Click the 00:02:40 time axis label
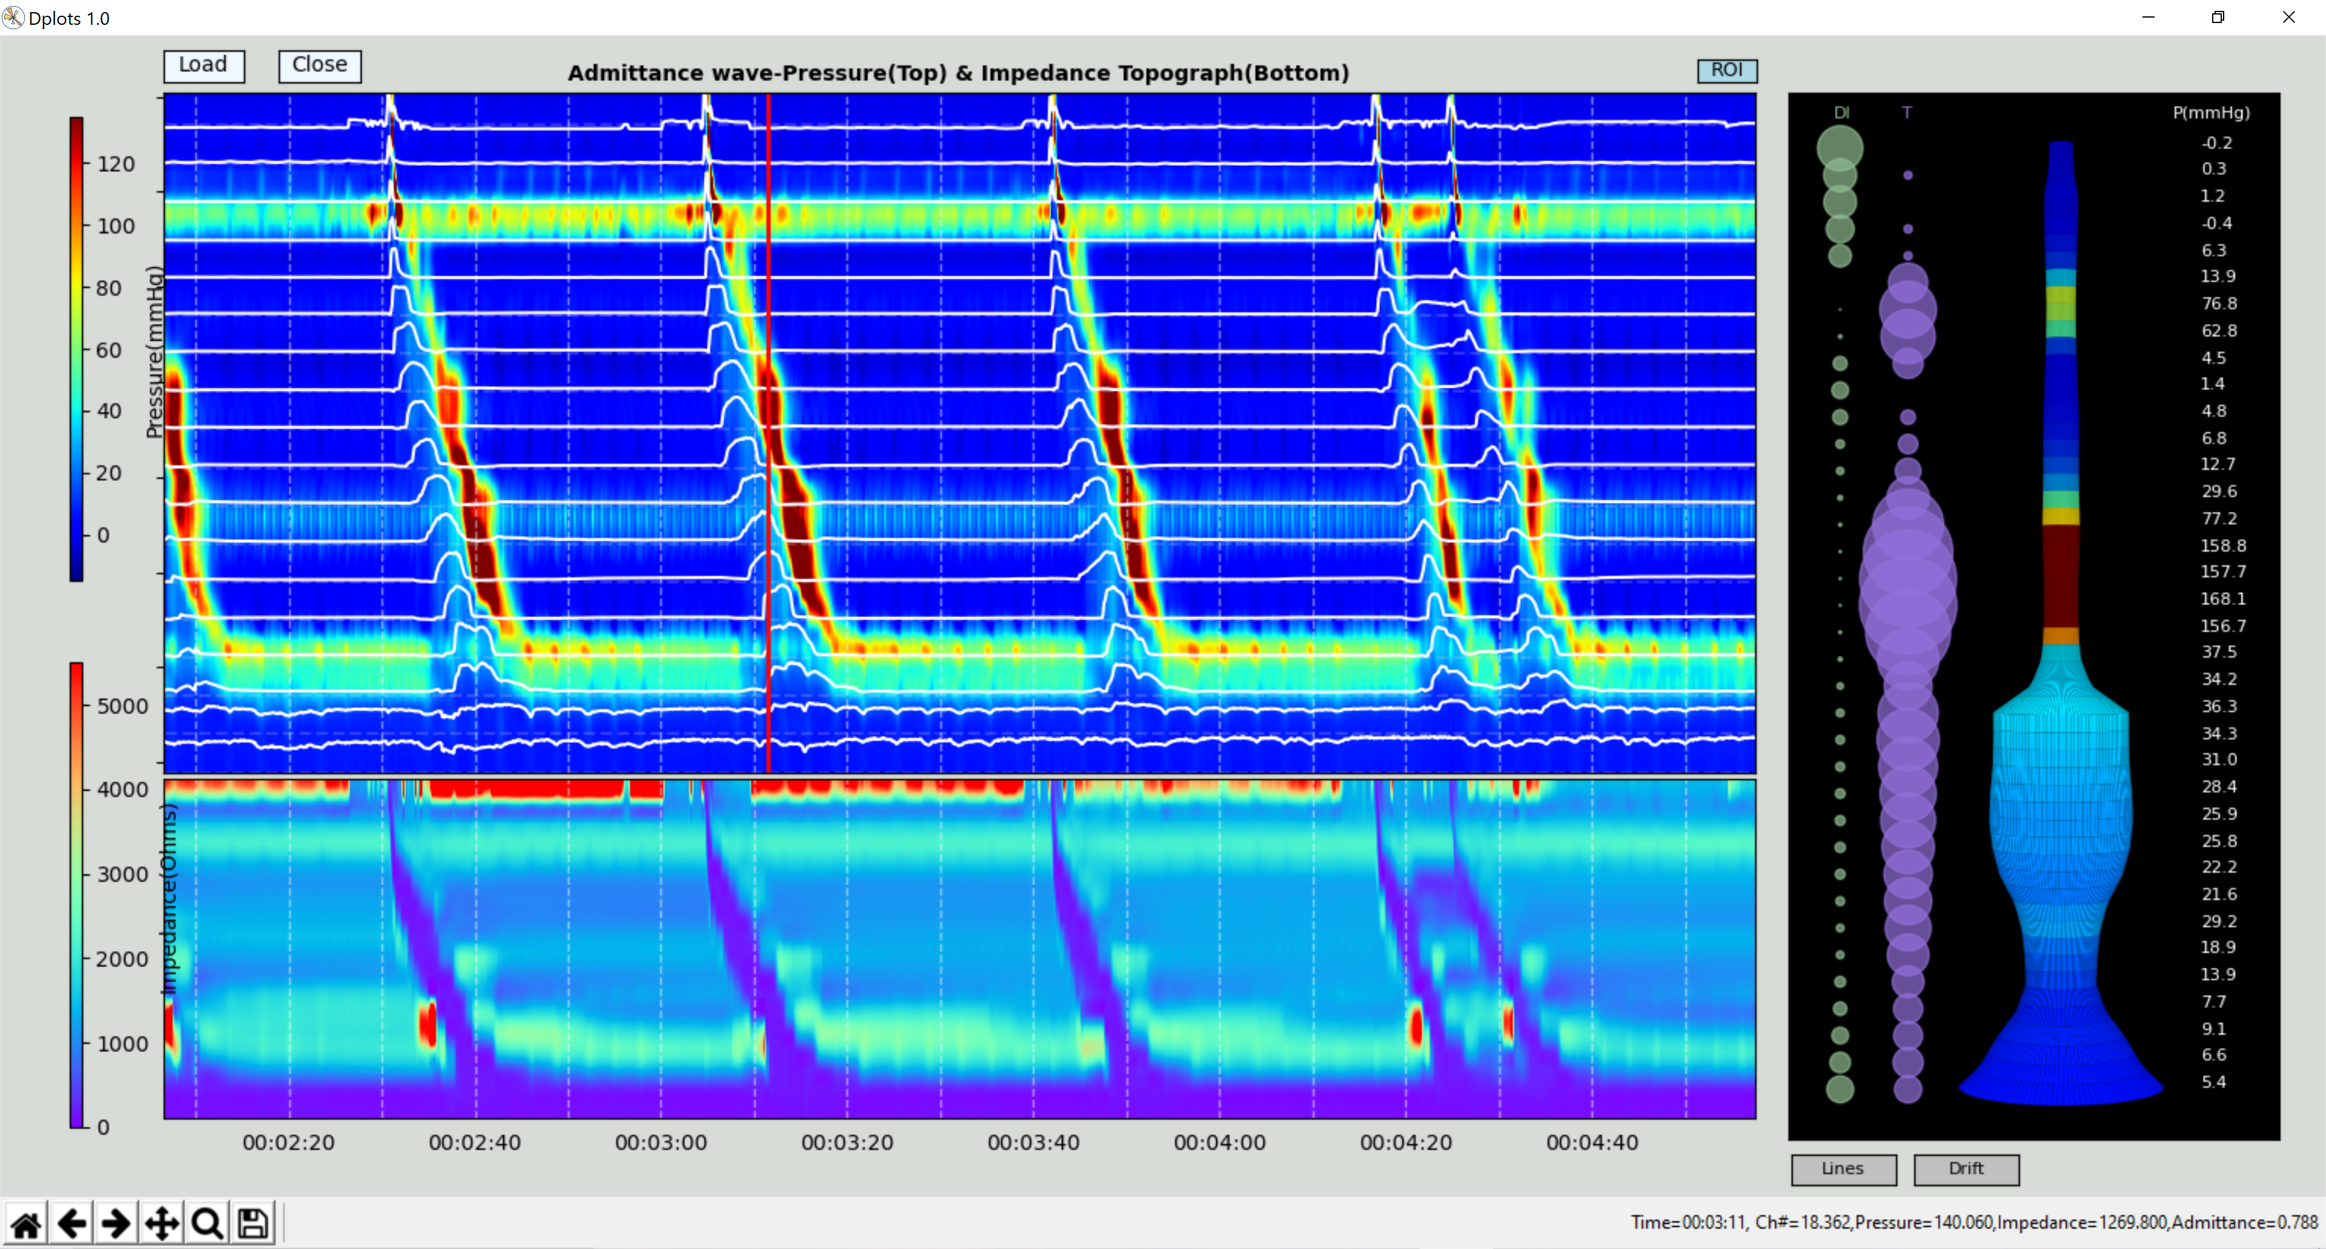 (x=475, y=1142)
